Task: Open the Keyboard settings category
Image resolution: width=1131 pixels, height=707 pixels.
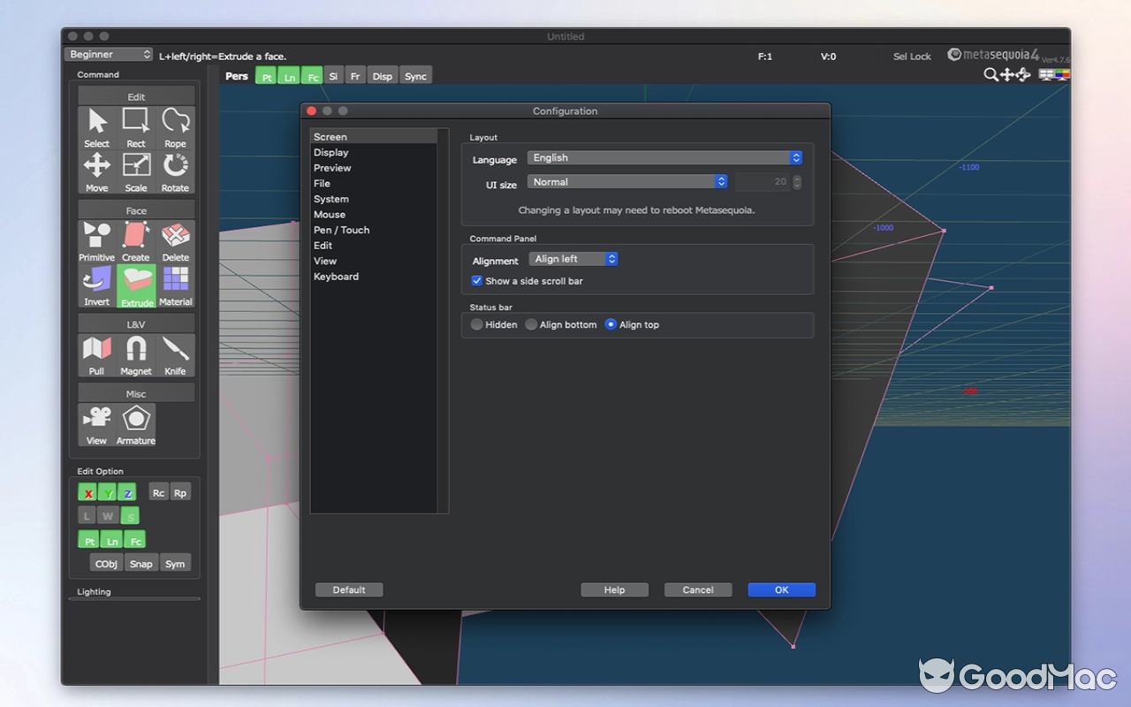Action: (336, 276)
